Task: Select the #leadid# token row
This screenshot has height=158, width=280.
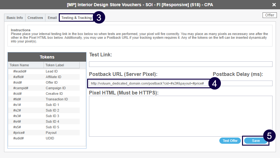Action: [44, 71]
